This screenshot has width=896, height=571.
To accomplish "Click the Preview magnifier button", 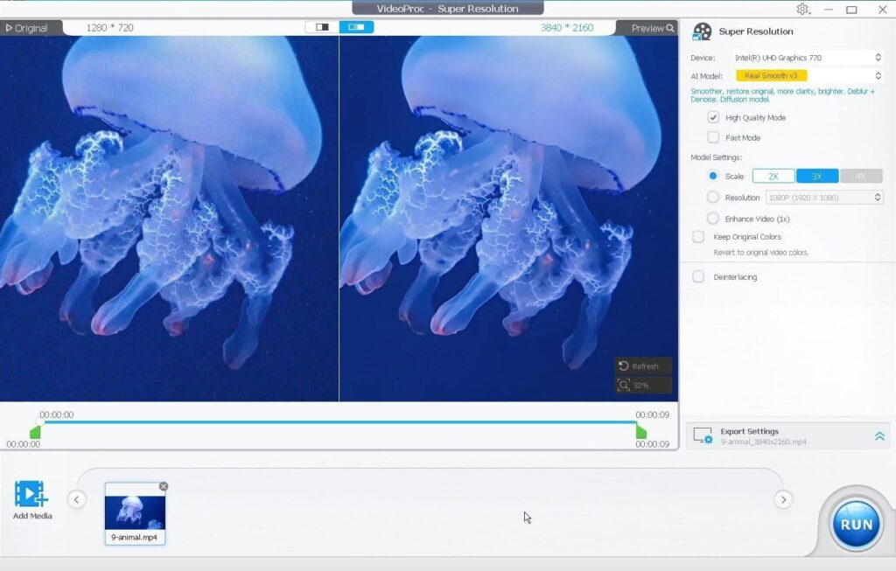I will [653, 27].
